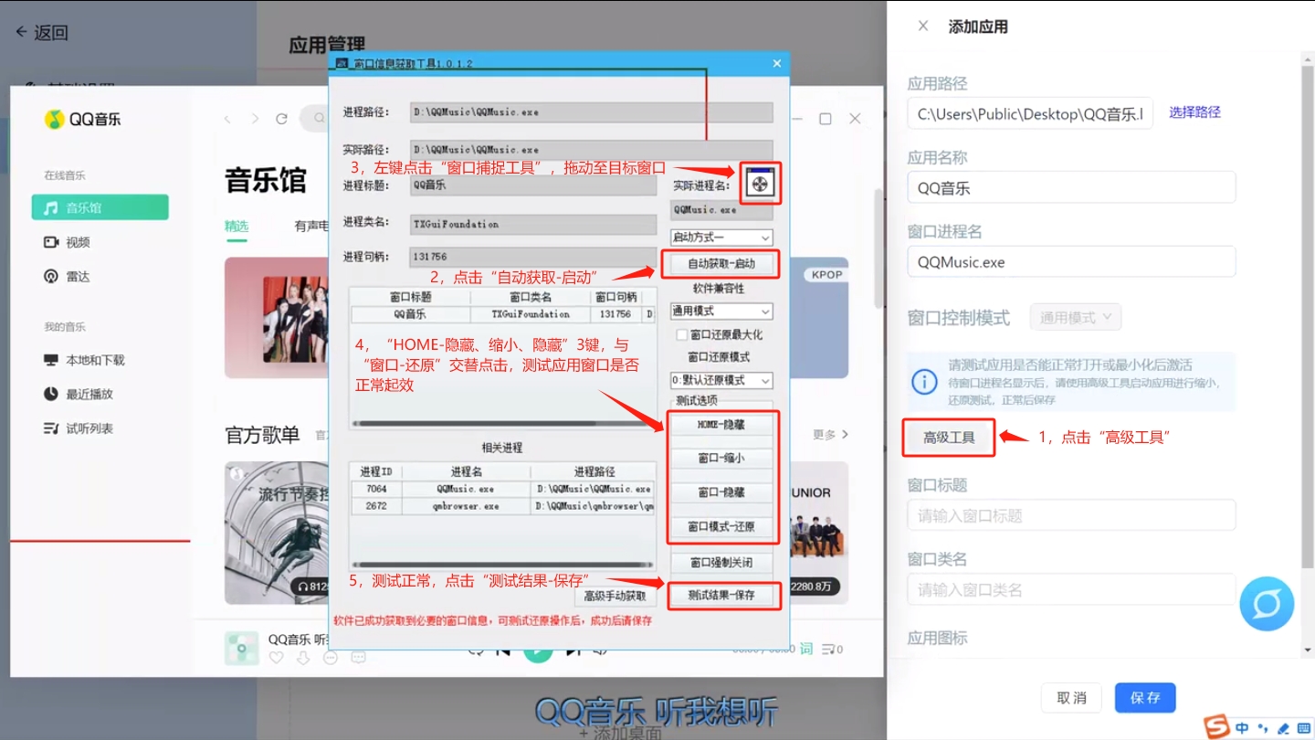
Task: Click the 进程句柄 field showing 131756
Action: pos(532,258)
